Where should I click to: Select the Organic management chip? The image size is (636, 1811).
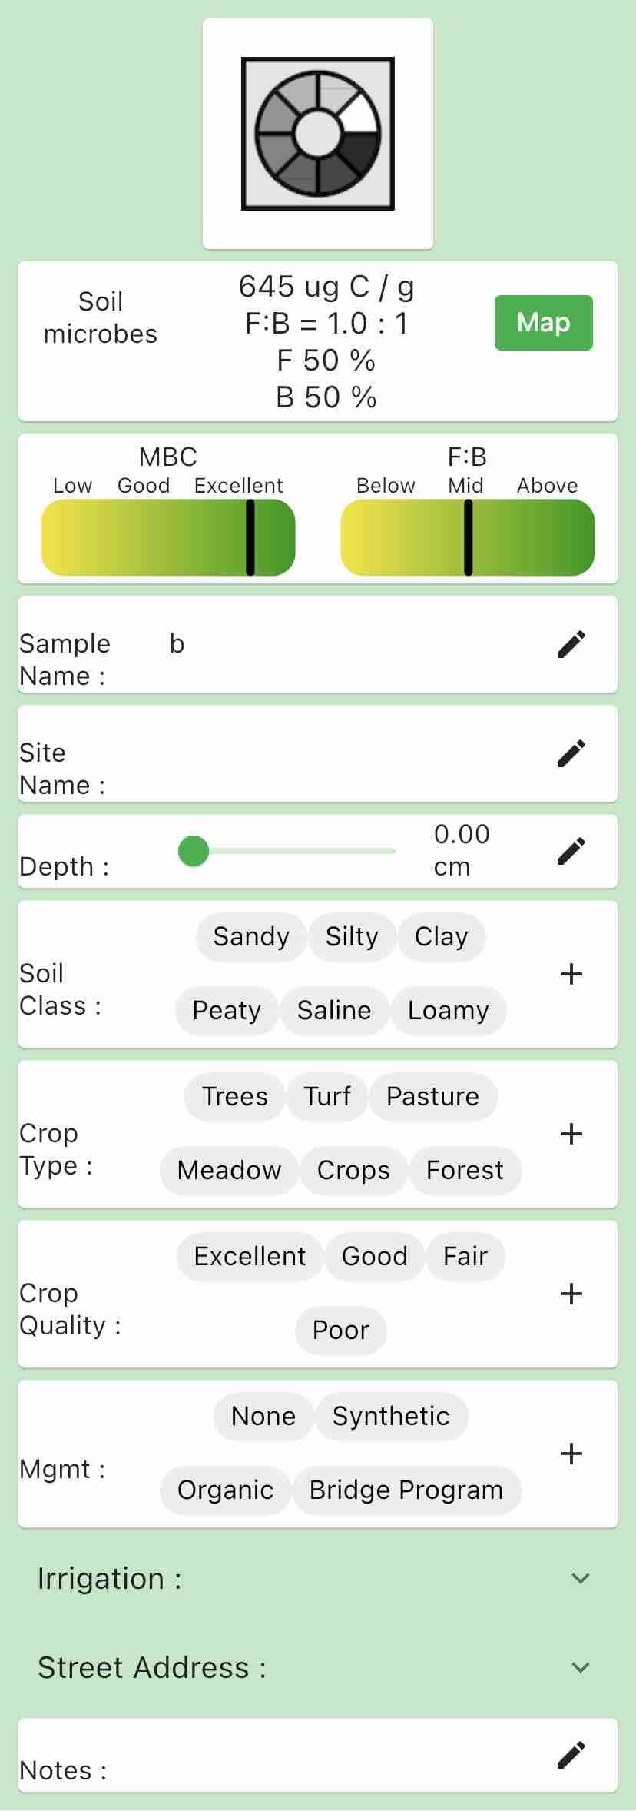point(225,1490)
